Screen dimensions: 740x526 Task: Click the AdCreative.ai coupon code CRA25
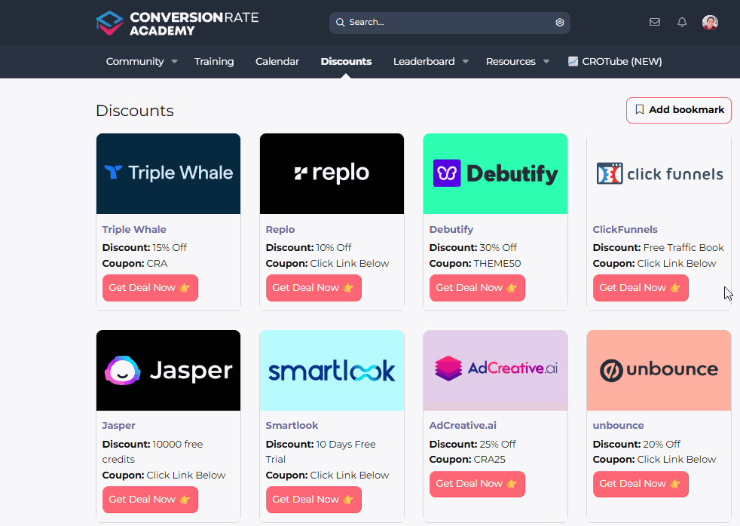[x=489, y=459]
